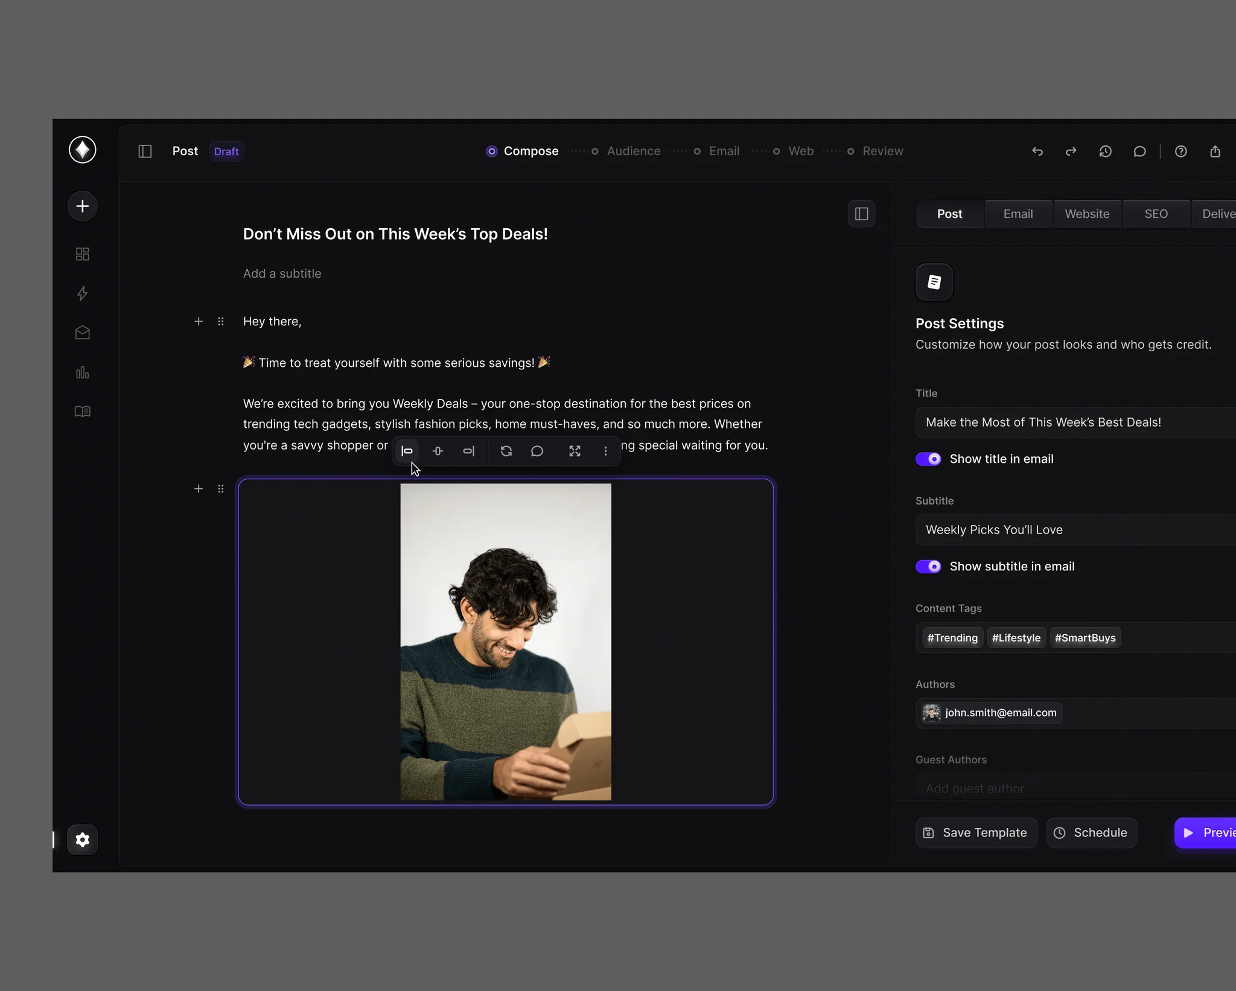Toggle the settings side panel icon above editor

(862, 214)
